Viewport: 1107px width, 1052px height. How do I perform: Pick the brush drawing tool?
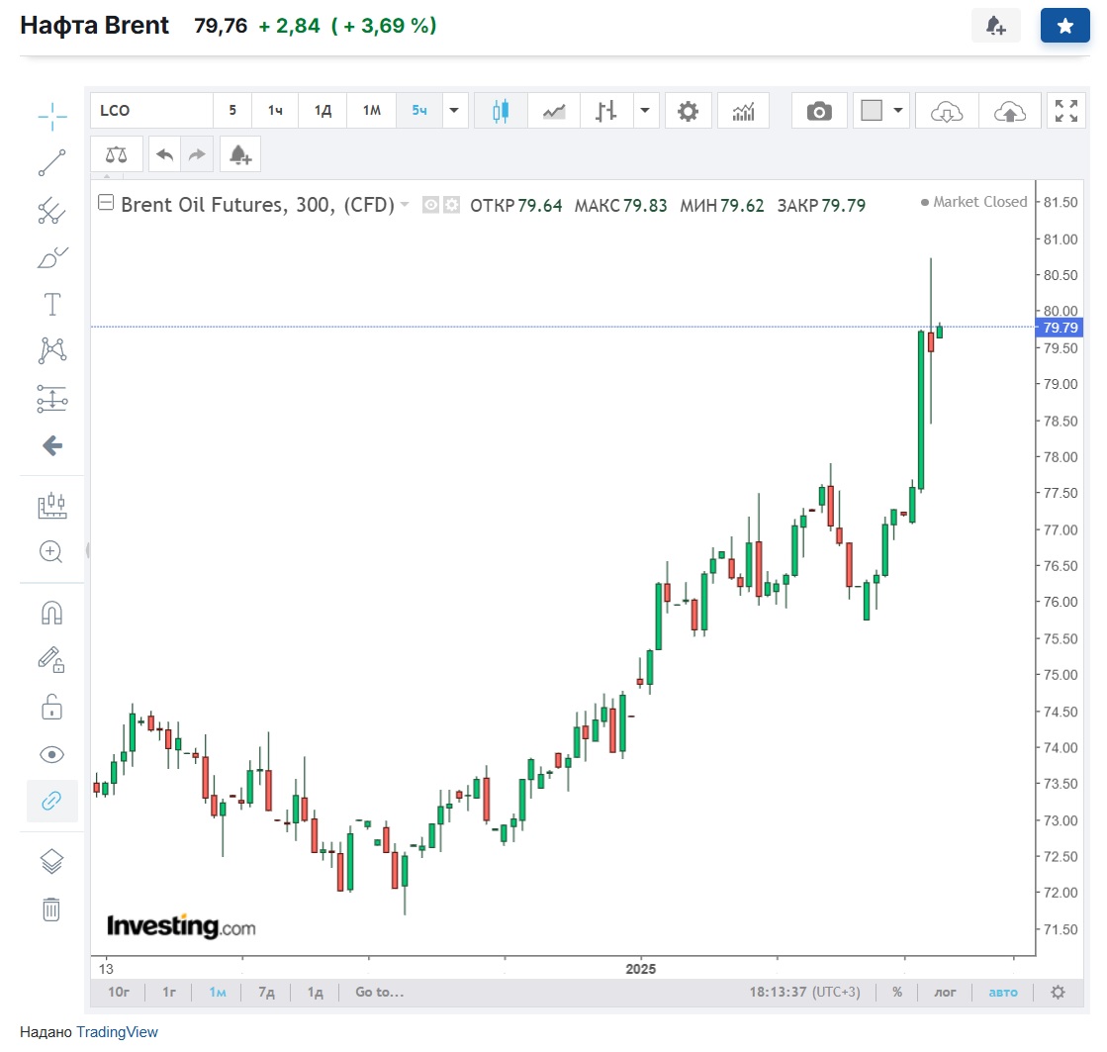(50, 257)
